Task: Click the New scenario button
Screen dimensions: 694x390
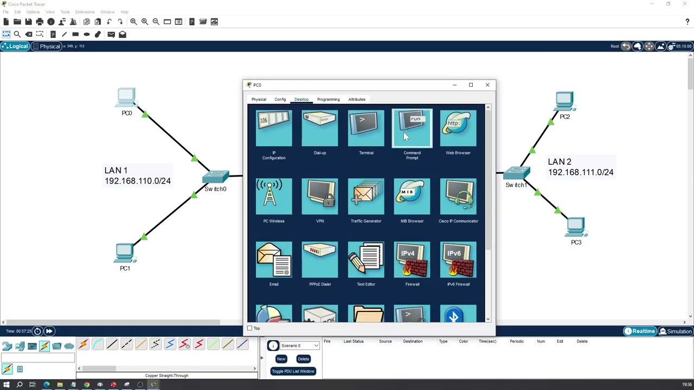Action: click(x=281, y=359)
